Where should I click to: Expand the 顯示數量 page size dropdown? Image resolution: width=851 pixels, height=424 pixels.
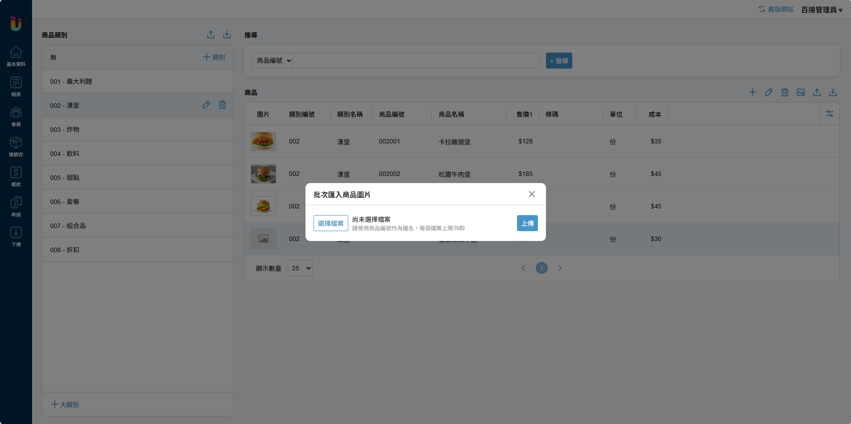pos(300,268)
